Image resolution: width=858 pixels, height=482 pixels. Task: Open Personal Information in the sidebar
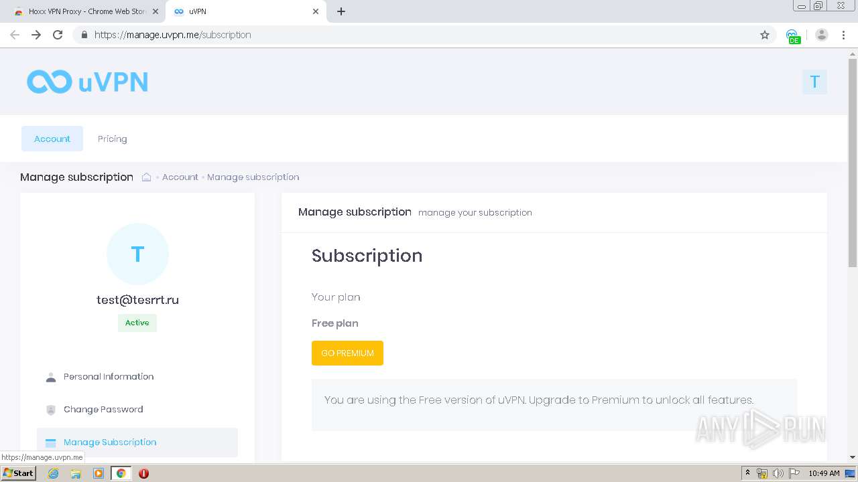point(137,377)
